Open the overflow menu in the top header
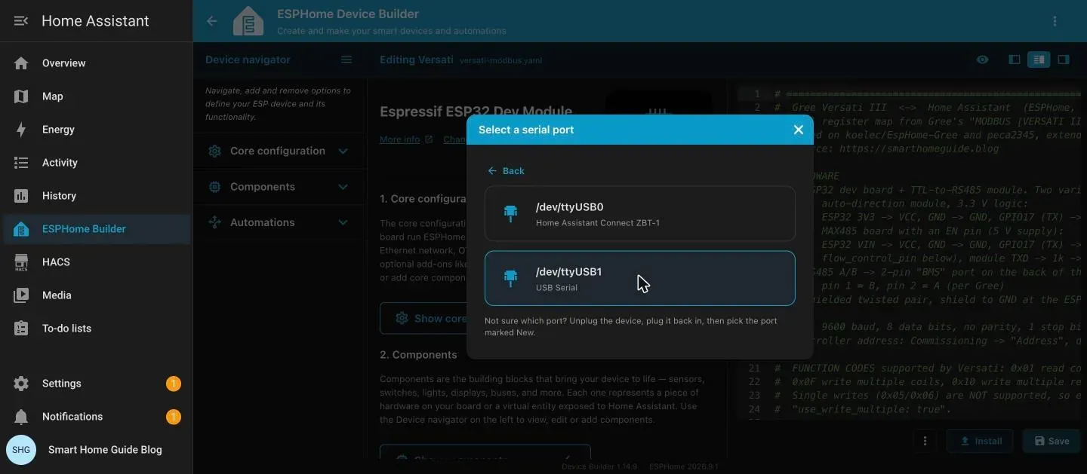The height and width of the screenshot is (474, 1087). 1055,21
